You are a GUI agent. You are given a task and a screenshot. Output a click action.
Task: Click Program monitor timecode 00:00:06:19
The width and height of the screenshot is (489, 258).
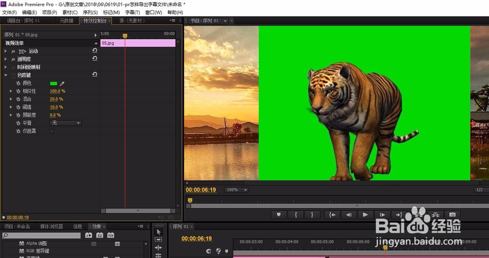coord(201,190)
